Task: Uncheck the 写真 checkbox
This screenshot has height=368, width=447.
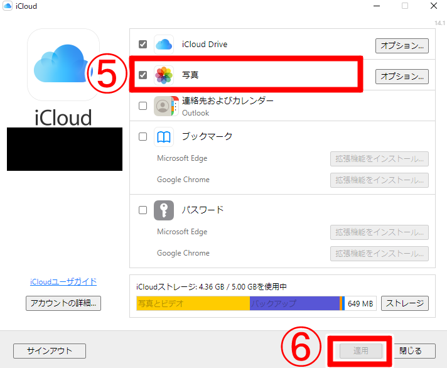Action: coord(143,75)
